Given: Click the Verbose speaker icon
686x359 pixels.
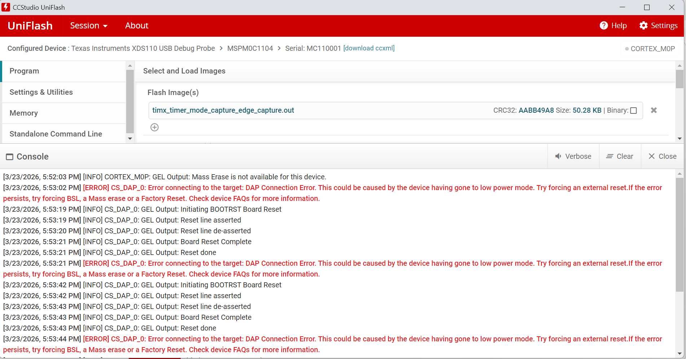Looking at the screenshot, I should (x=558, y=156).
